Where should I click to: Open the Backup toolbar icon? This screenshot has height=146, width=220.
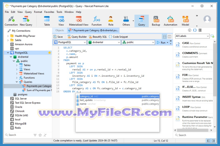point(156,21)
